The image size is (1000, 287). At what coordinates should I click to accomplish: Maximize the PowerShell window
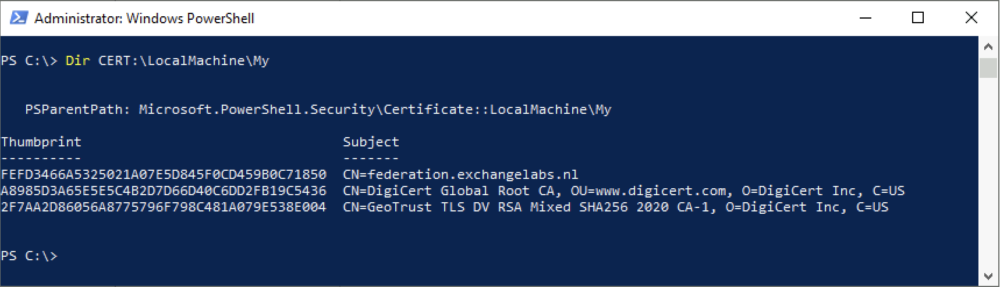tap(918, 18)
